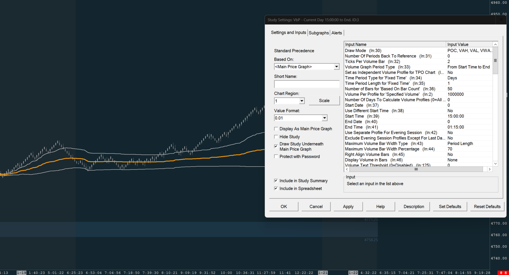Viewport: 509px width, 275px height.
Task: Click the vertical scrollbar thumb
Action: click(x=495, y=61)
